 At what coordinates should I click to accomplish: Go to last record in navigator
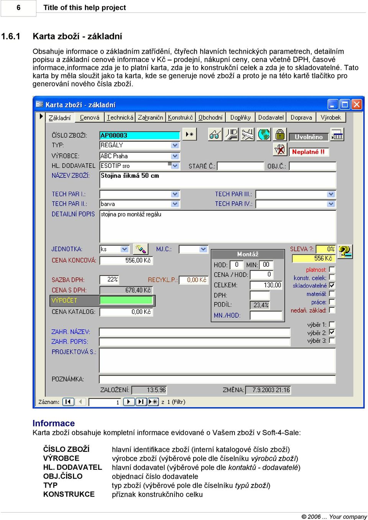(141, 402)
